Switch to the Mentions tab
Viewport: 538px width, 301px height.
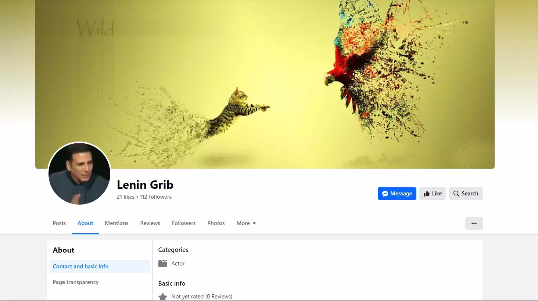tap(116, 223)
